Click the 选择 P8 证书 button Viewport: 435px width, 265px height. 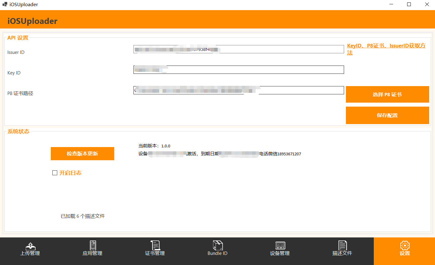(x=387, y=94)
